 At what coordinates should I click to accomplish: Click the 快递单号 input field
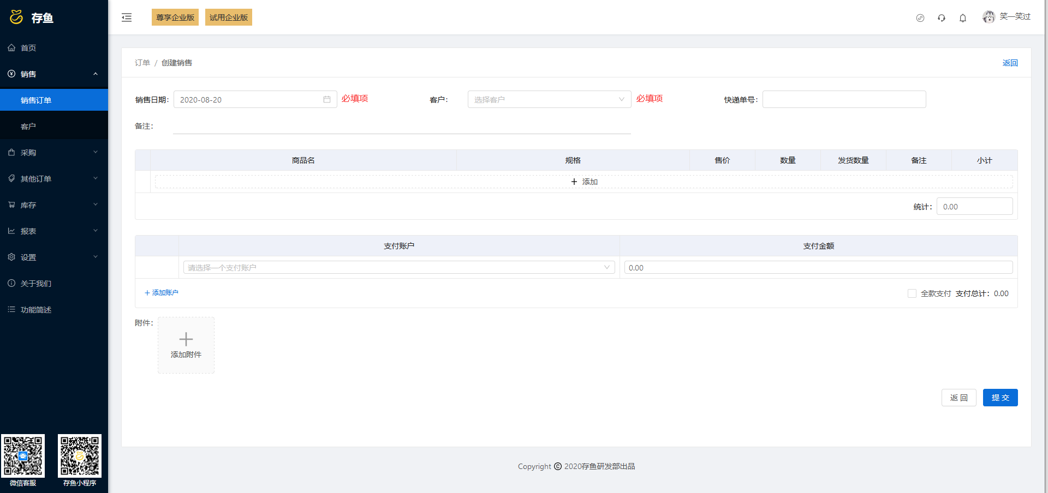tap(844, 99)
